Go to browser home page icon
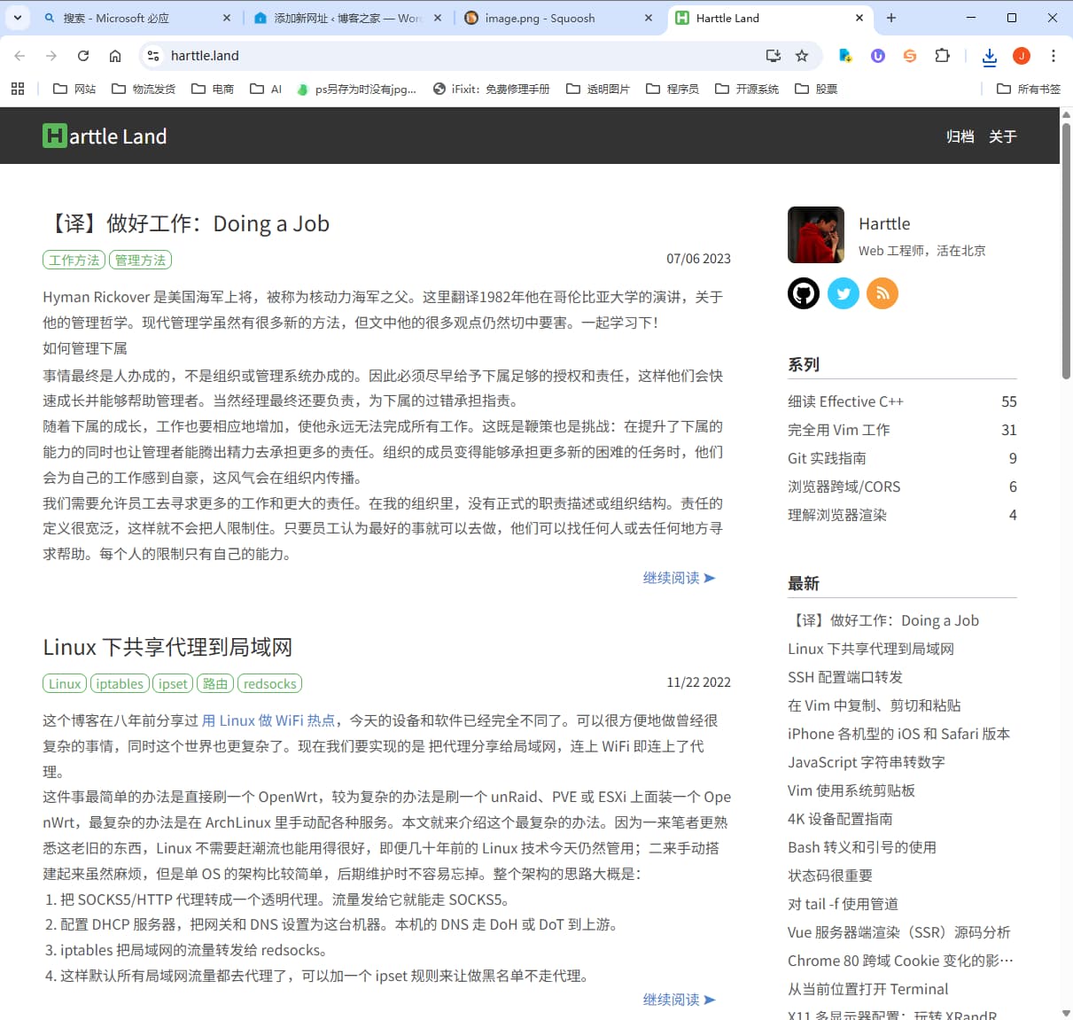 point(115,56)
